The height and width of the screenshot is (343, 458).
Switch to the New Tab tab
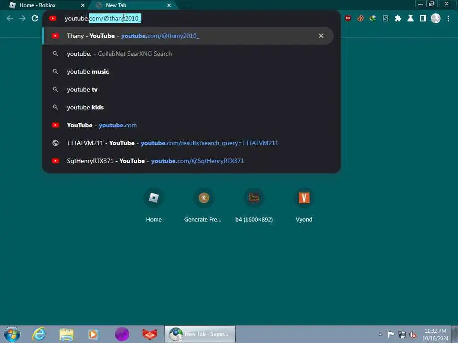[x=133, y=5]
